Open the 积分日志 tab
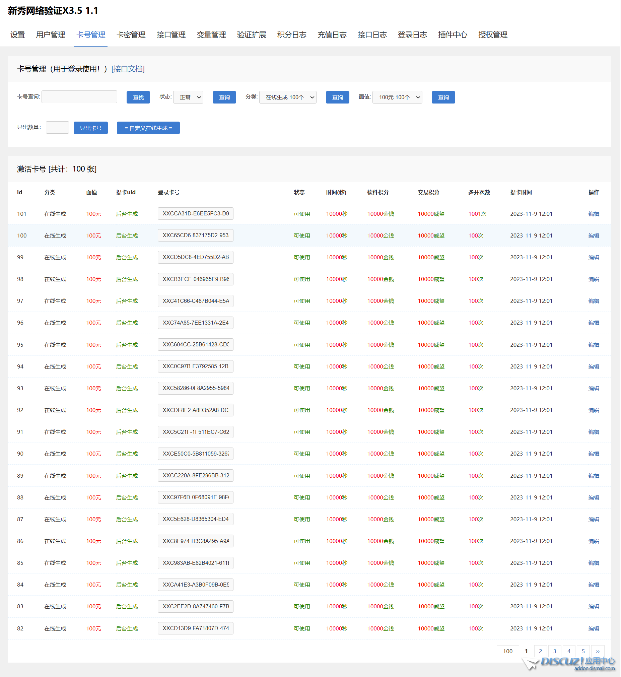This screenshot has height=677, width=621. (x=292, y=35)
